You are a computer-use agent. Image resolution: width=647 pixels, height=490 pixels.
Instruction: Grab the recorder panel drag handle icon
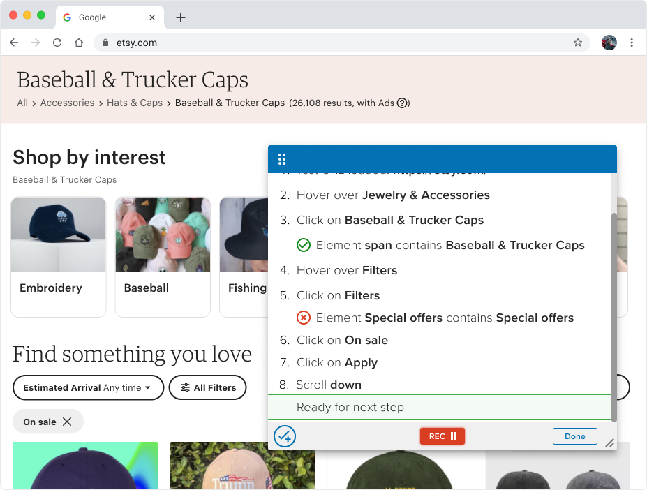tap(282, 159)
